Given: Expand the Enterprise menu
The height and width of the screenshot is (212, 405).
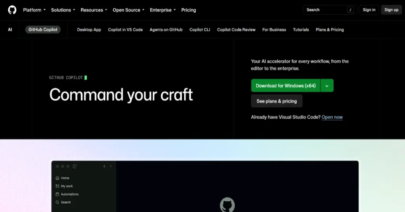Looking at the screenshot, I should 163,10.
